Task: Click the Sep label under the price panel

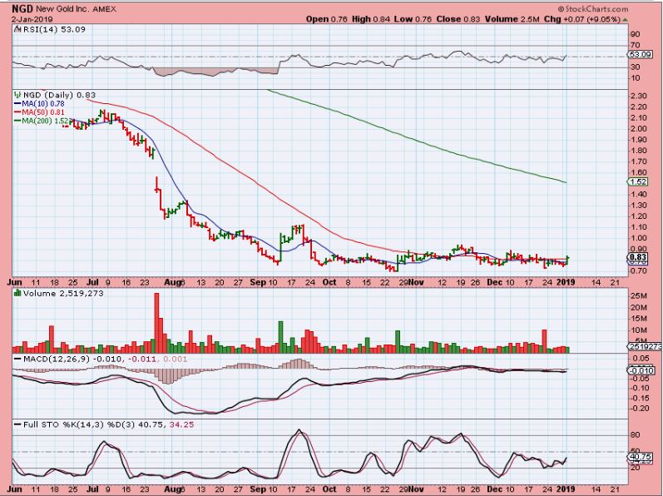Action: [x=258, y=282]
